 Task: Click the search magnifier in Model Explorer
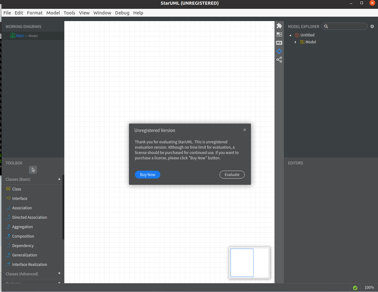pos(326,26)
